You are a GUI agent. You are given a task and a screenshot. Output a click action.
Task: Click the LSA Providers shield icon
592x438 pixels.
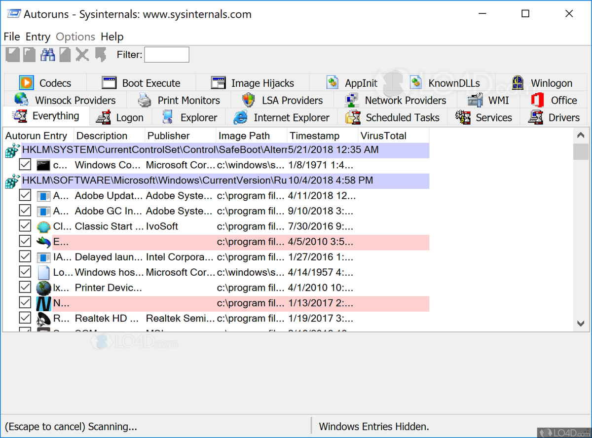point(249,100)
